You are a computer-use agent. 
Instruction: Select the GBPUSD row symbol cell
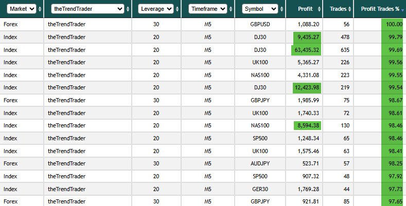coord(260,24)
